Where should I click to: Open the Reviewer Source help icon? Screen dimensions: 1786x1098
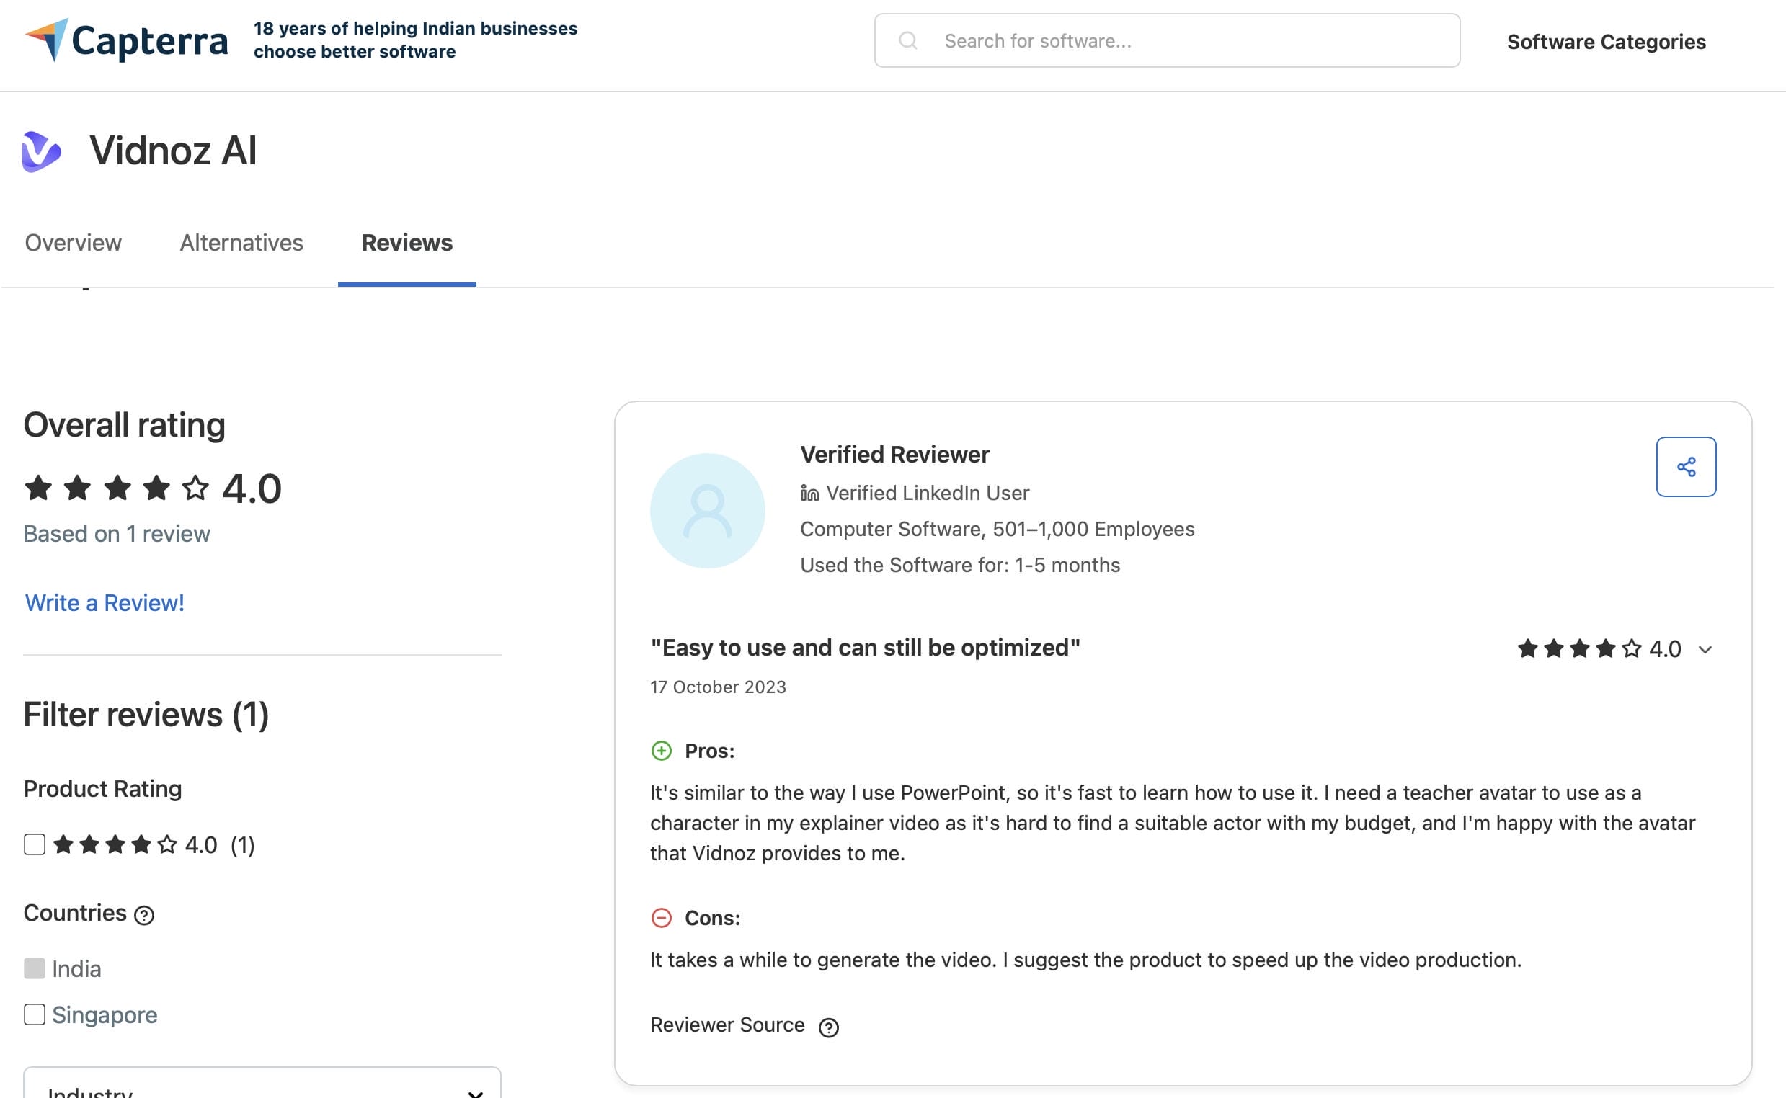coord(828,1027)
